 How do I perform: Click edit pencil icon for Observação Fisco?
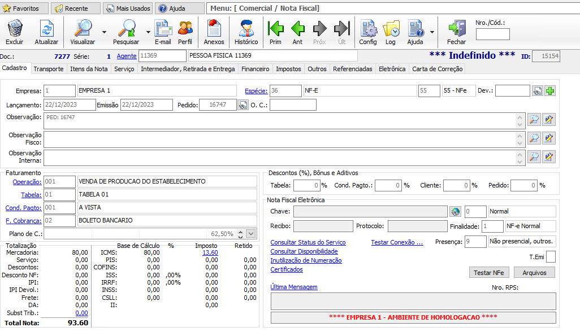[549, 138]
